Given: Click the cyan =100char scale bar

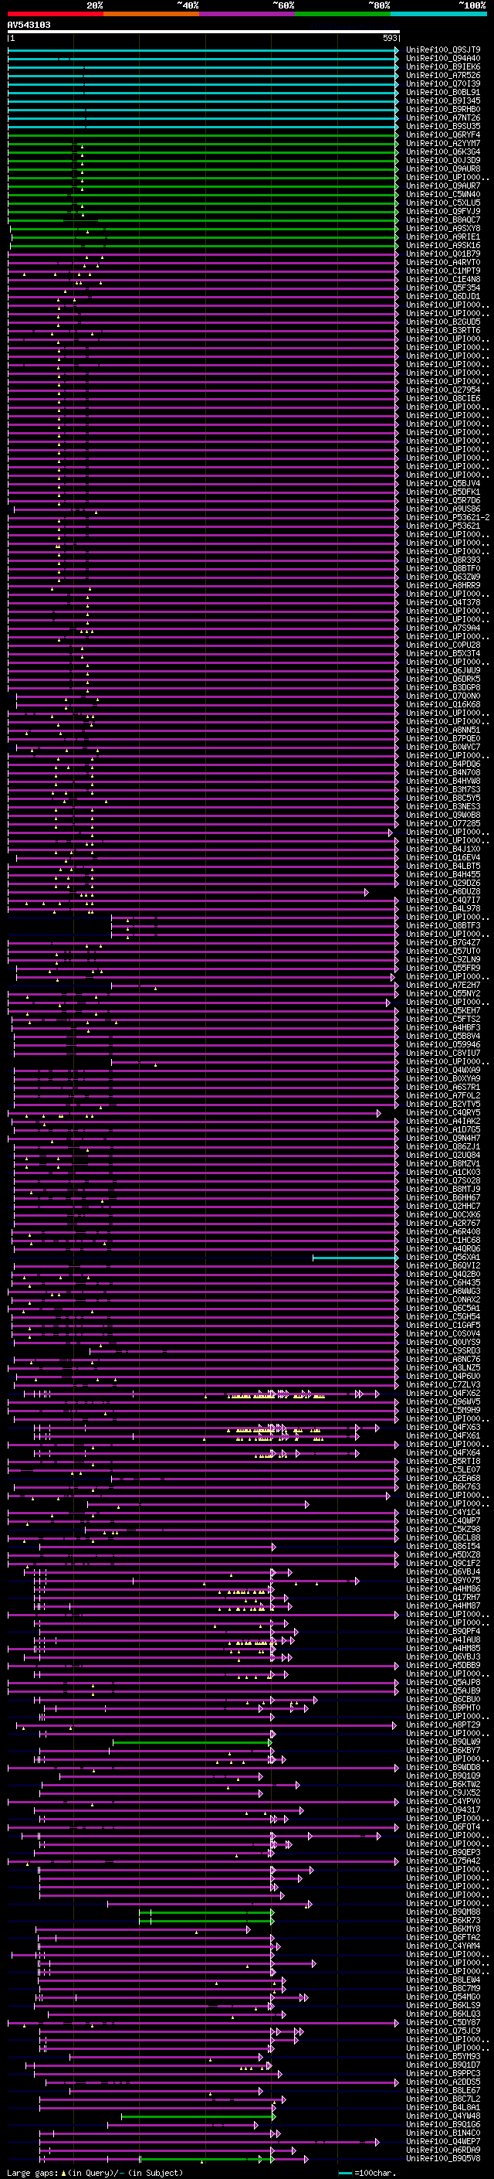Looking at the screenshot, I should click(345, 2173).
